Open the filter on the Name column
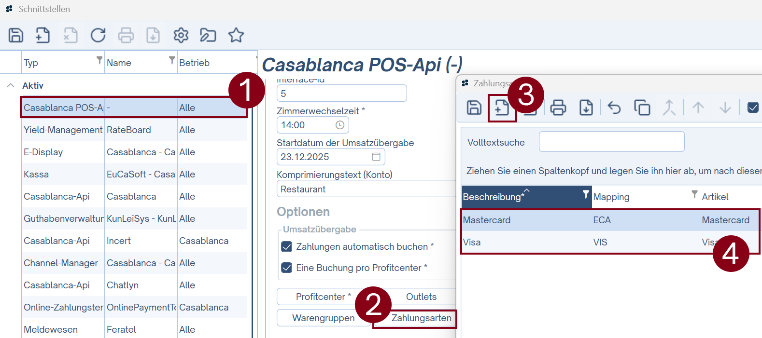The height and width of the screenshot is (338, 762). (x=171, y=60)
